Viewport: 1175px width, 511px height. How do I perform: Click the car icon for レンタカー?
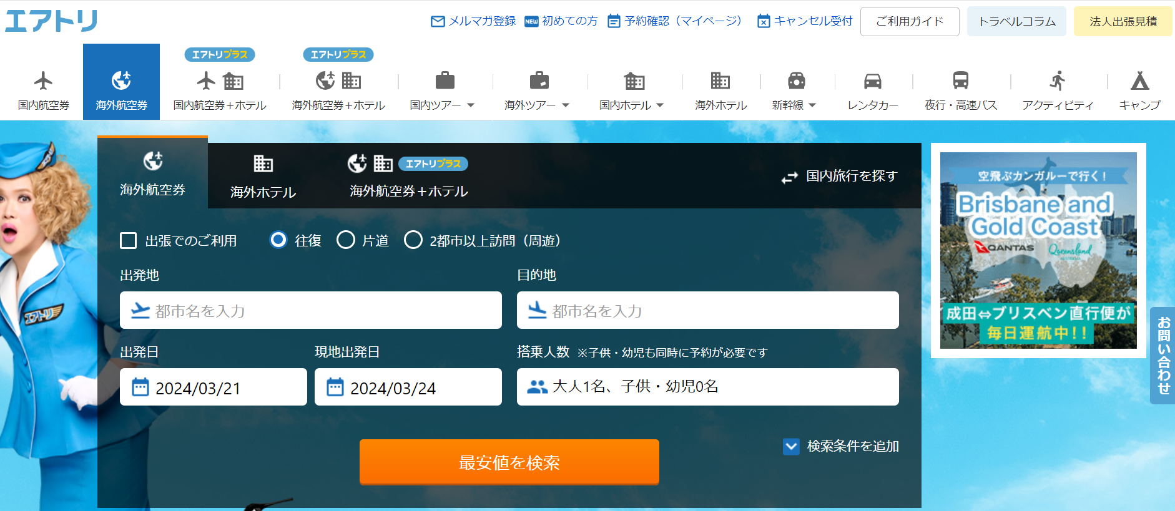(872, 81)
